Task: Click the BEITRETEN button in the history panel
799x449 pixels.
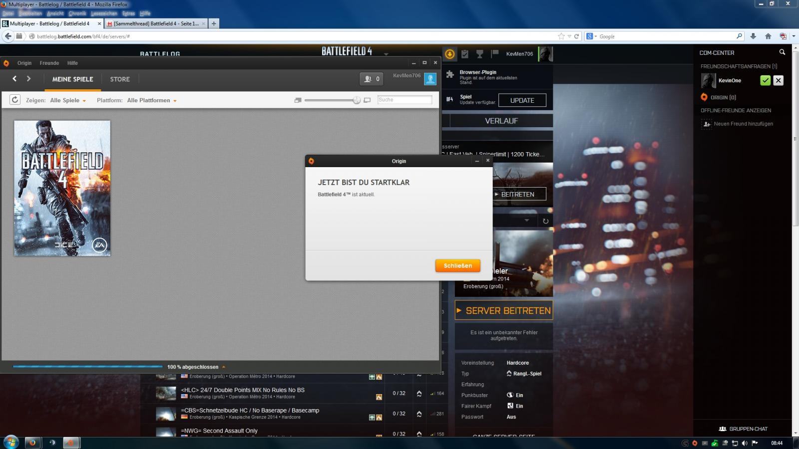Action: coord(517,195)
